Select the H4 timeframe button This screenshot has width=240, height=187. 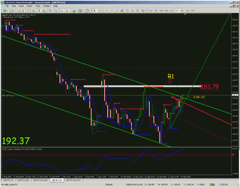click(x=177, y=11)
